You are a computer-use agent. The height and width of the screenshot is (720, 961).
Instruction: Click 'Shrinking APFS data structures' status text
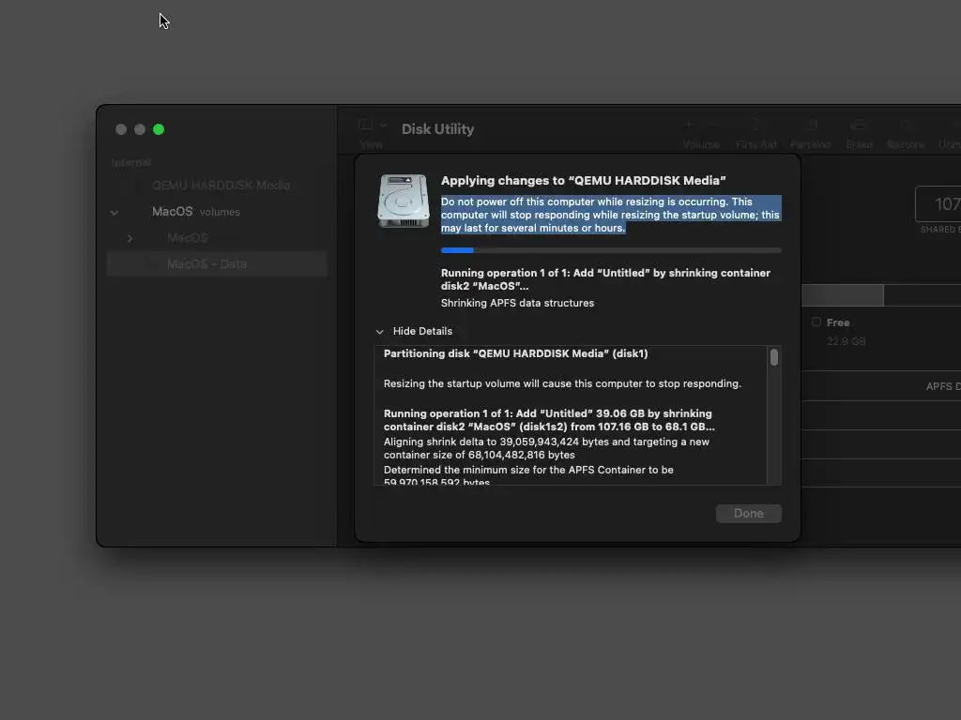tap(517, 303)
